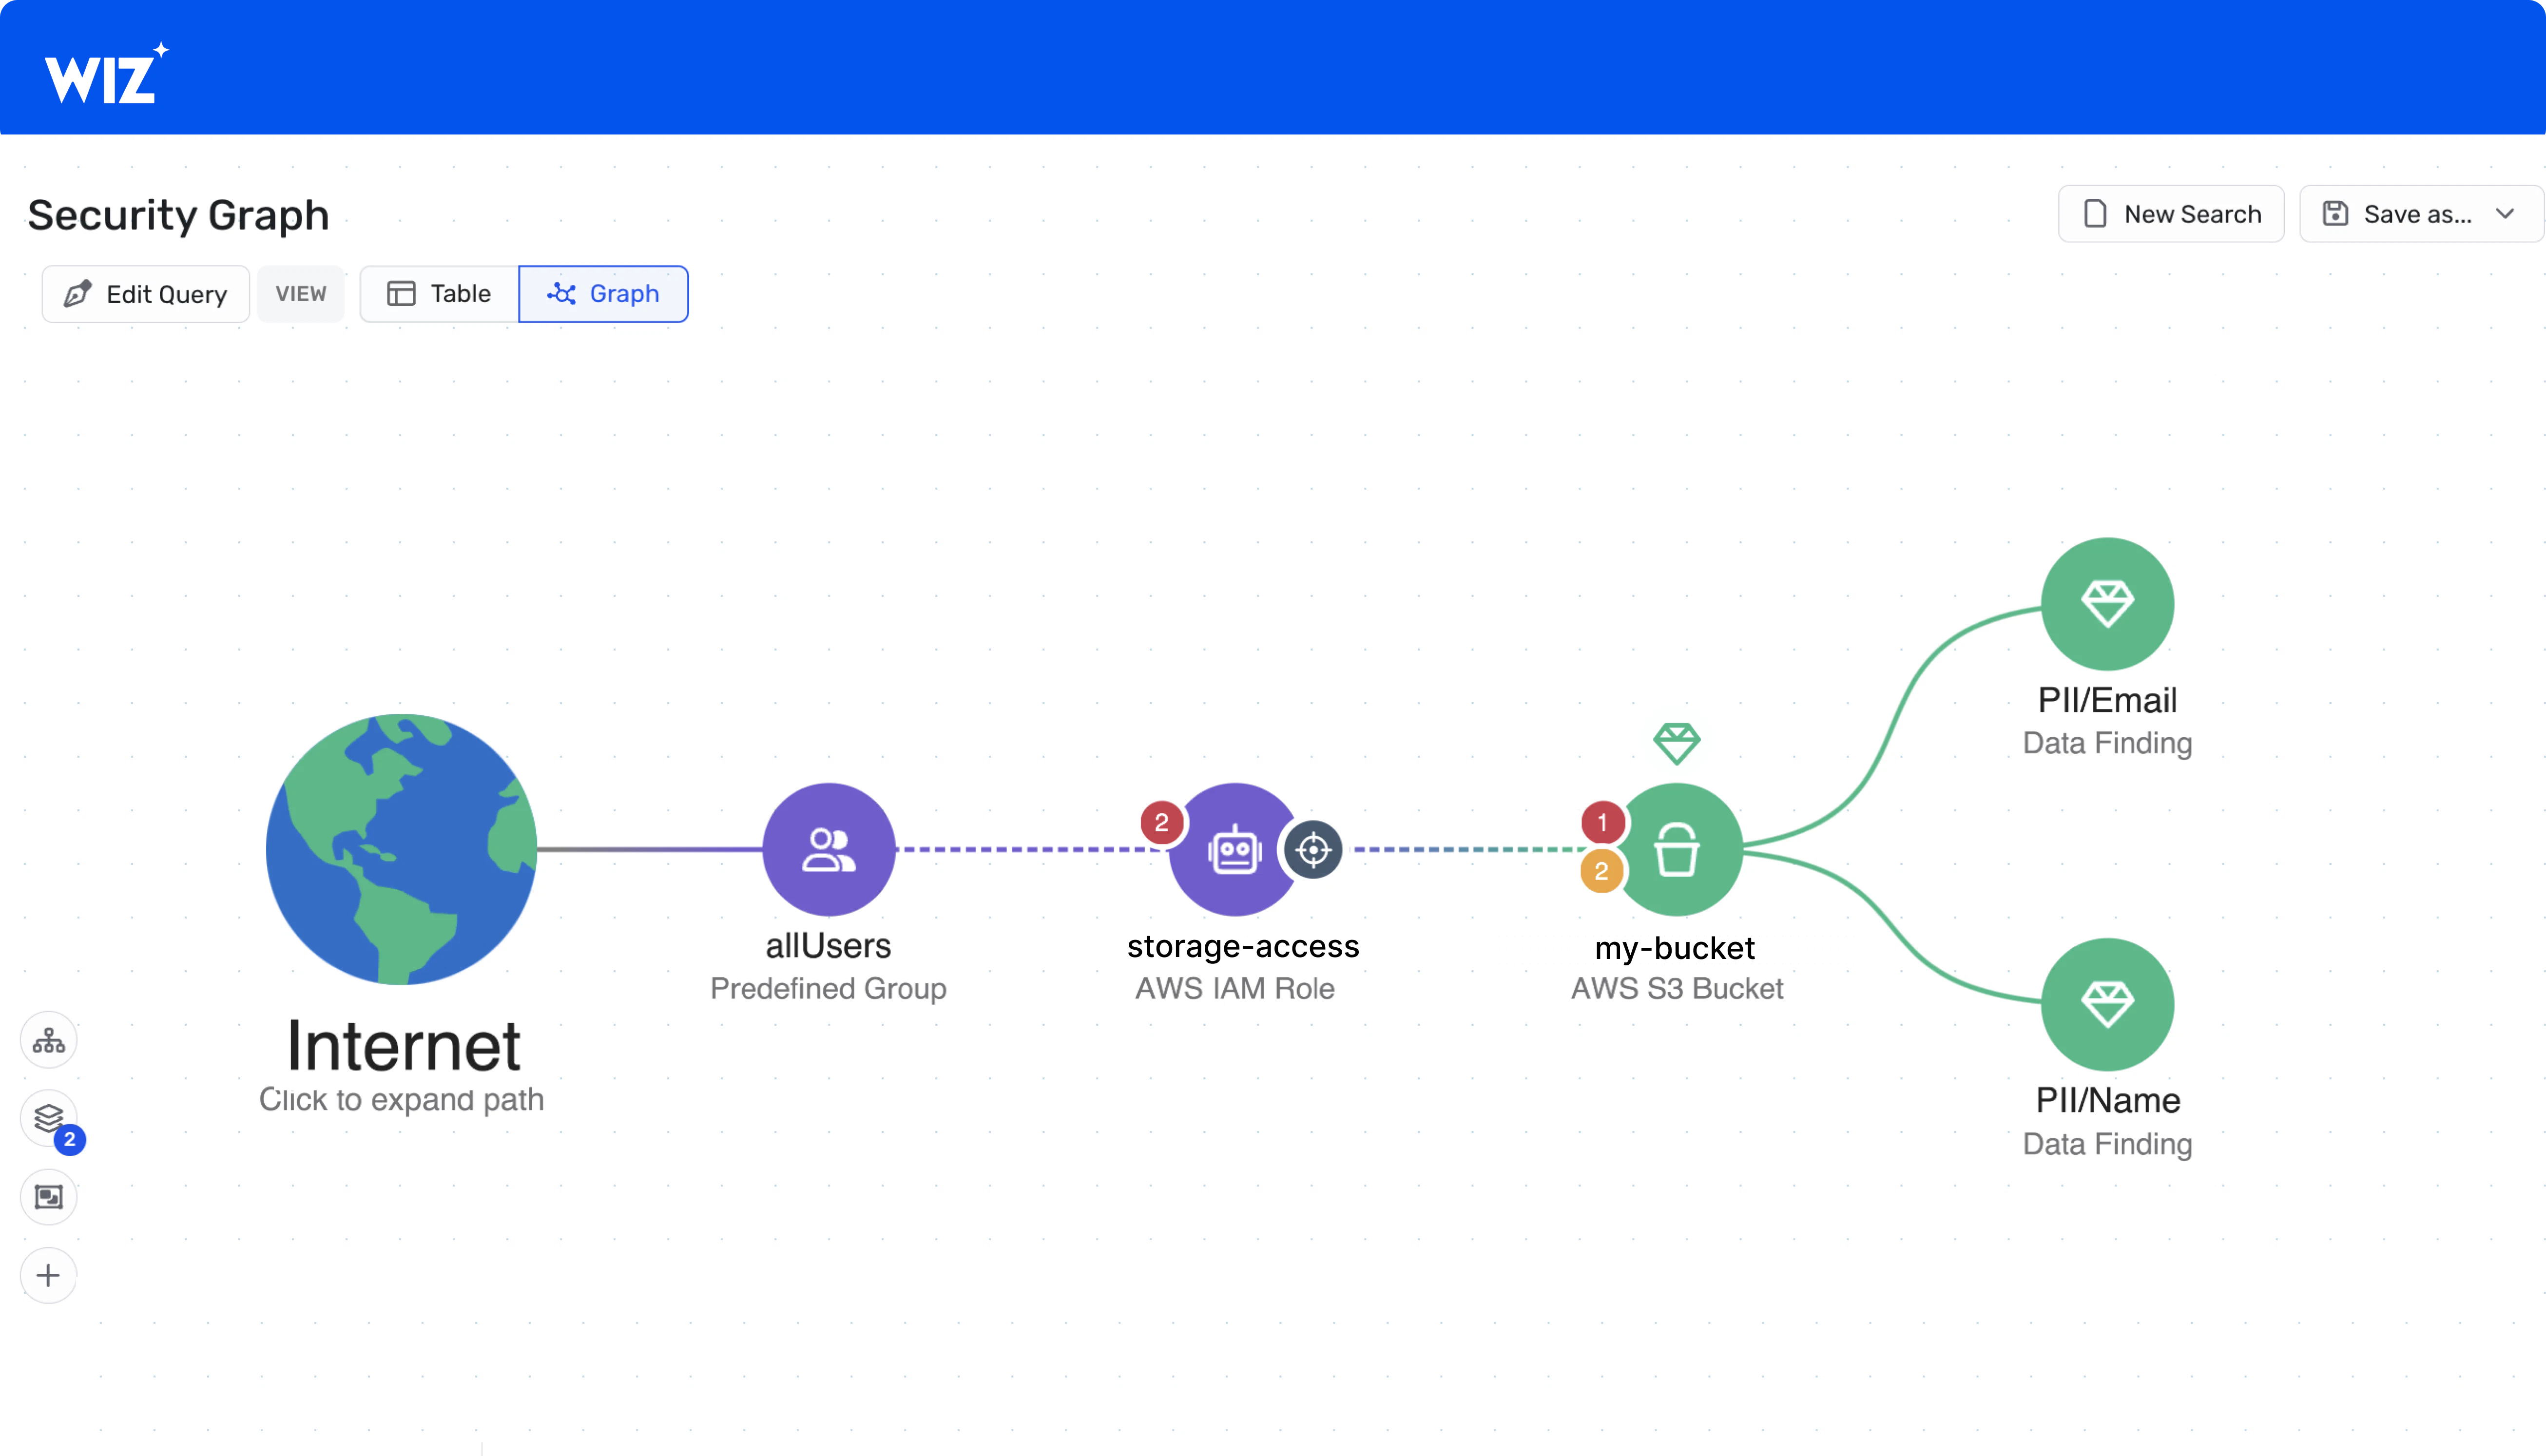This screenshot has width=2546, height=1456.
Task: Click the minimap image icon in sidebar
Action: coord(48,1197)
